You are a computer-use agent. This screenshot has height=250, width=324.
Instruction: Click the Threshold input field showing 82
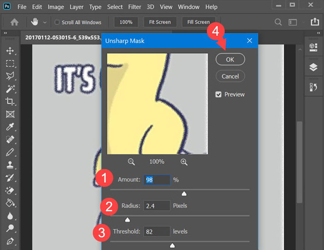(x=157, y=231)
